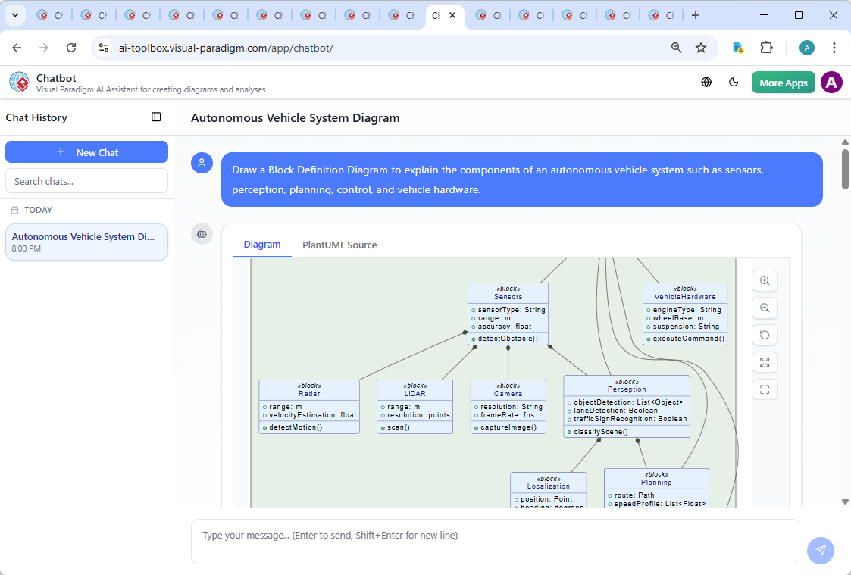Viewport: 851px width, 575px height.
Task: Select the Diagram tab
Action: coord(262,245)
